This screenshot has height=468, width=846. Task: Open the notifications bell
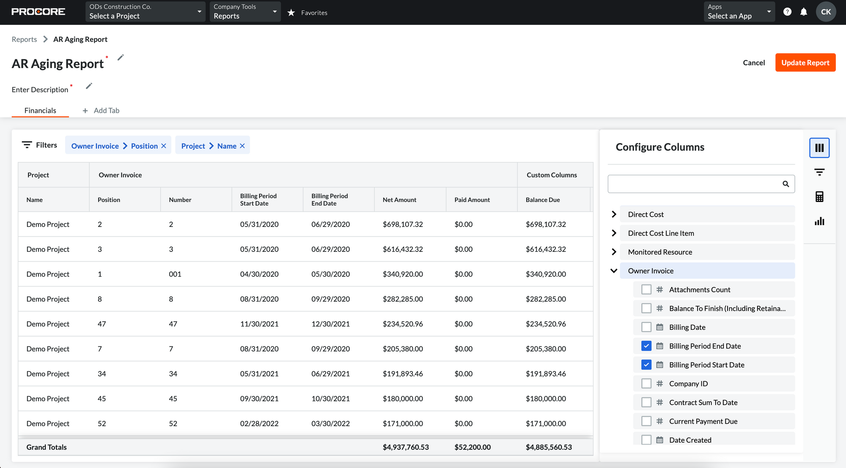[804, 12]
